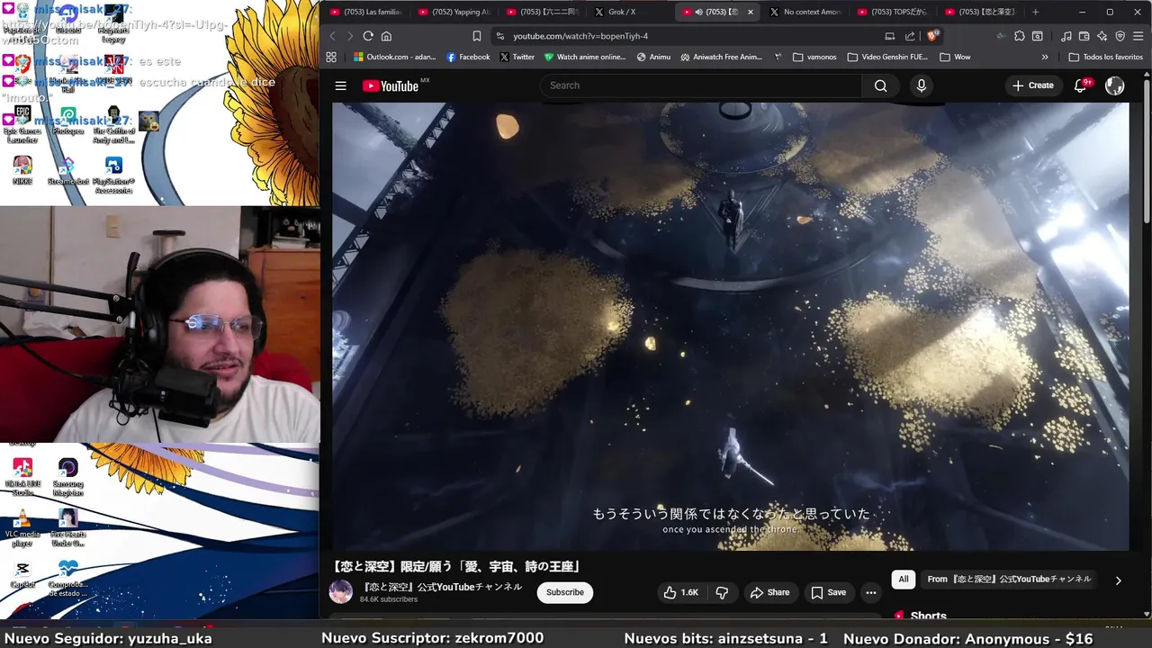Select the From channel filter chip

point(1009,580)
